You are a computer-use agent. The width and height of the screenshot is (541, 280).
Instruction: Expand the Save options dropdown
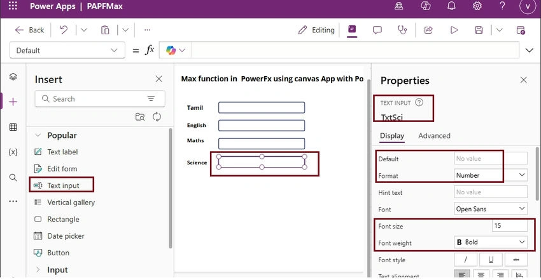click(499, 30)
